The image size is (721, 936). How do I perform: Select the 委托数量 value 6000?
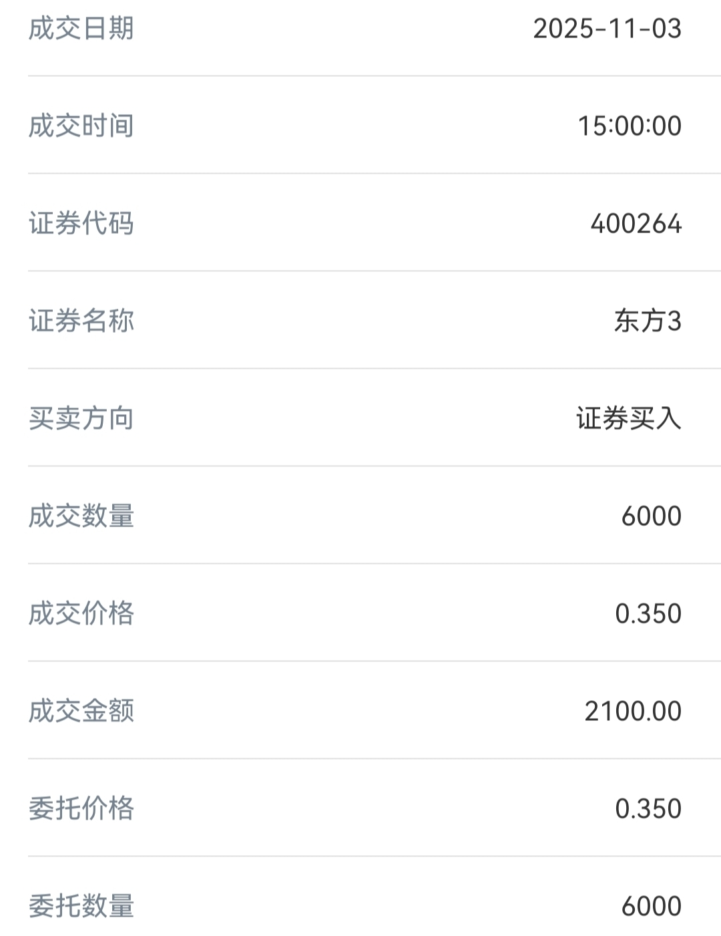(652, 907)
